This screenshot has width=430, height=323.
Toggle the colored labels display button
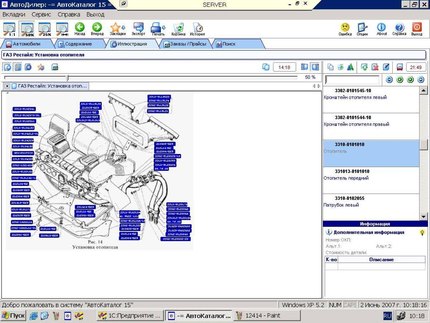(18, 67)
